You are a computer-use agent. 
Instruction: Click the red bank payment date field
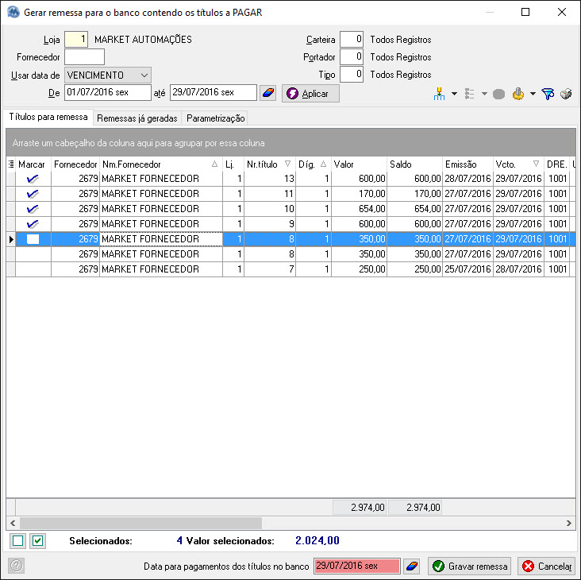(357, 566)
